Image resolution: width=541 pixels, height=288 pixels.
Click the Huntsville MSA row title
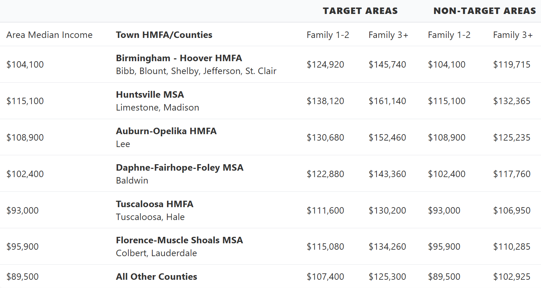point(150,94)
